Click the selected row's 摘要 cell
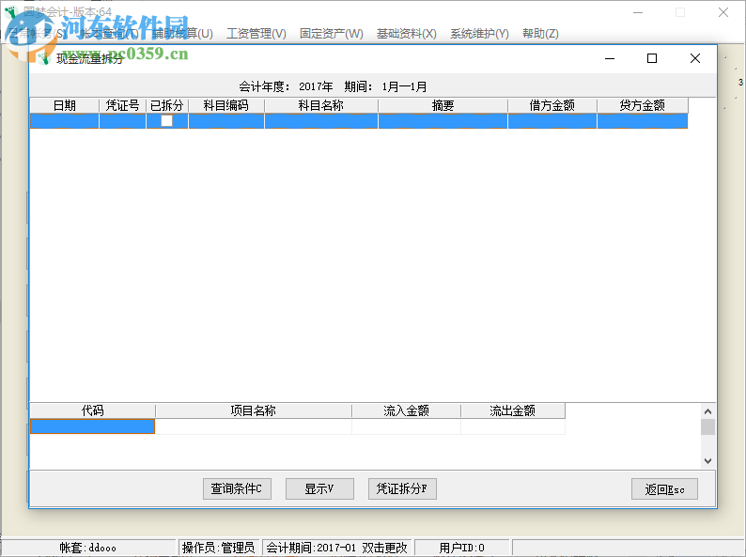Screen dimensions: 746x557 (443, 121)
